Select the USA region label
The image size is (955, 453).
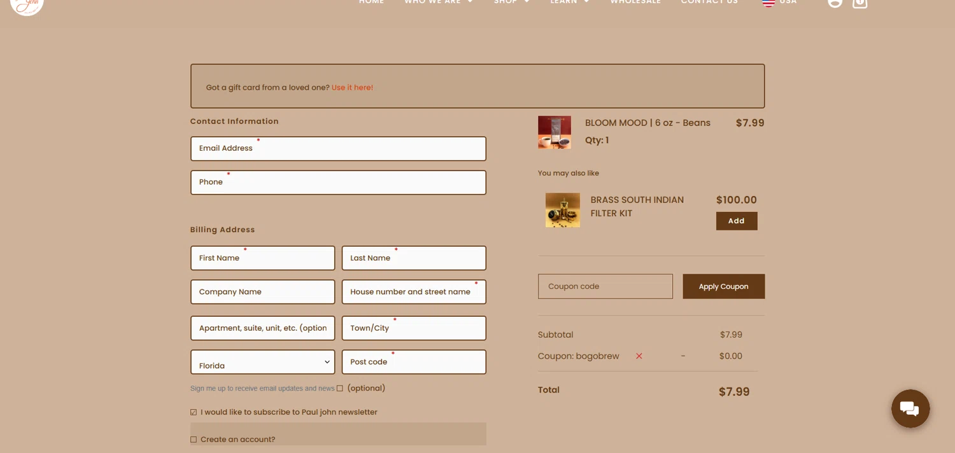[x=788, y=2]
